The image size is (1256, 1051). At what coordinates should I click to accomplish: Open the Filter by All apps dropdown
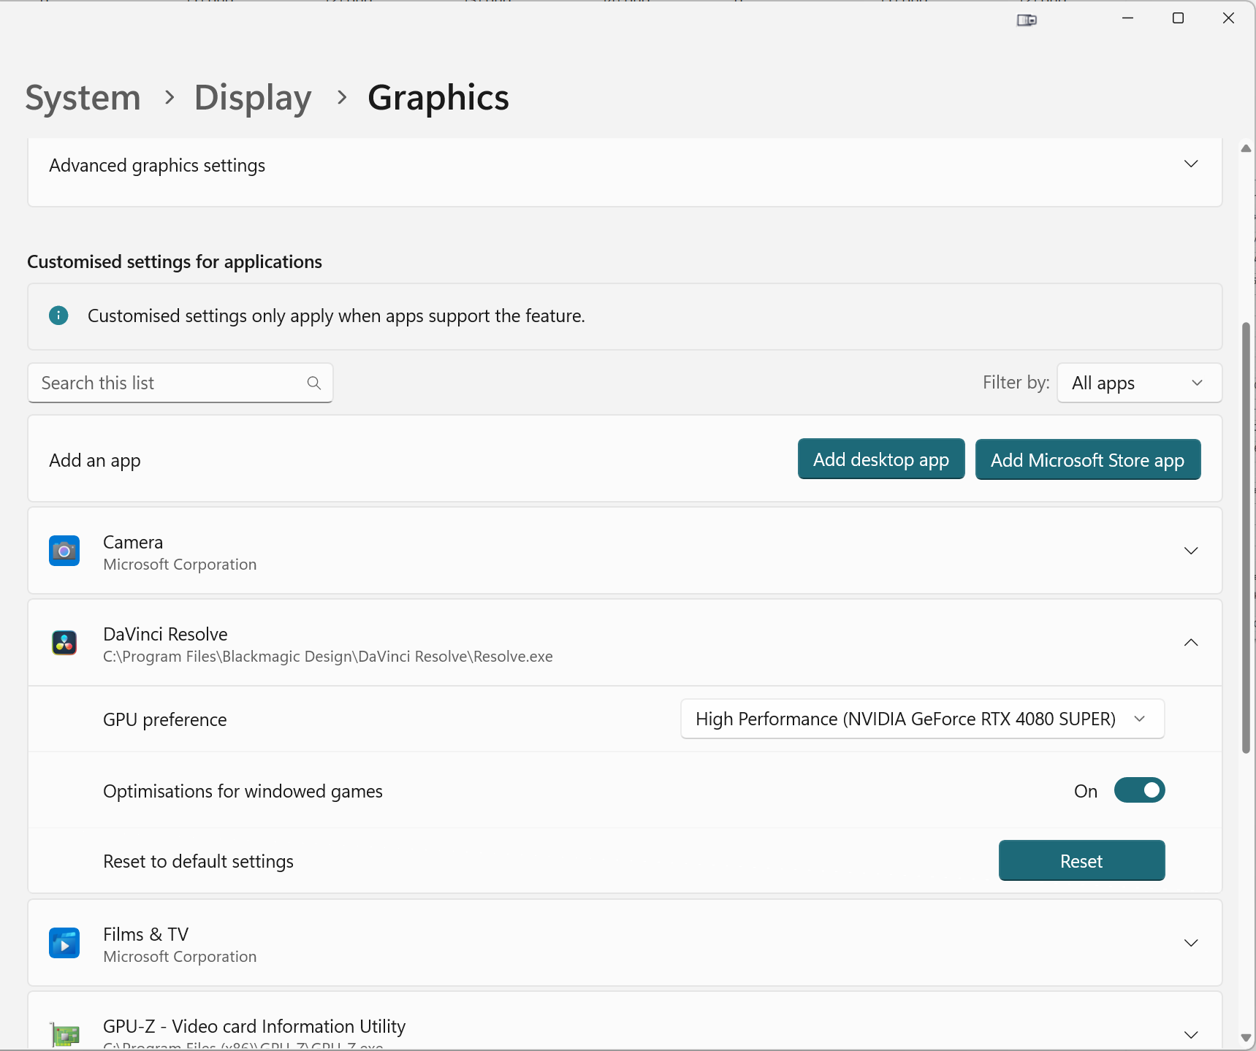1139,383
